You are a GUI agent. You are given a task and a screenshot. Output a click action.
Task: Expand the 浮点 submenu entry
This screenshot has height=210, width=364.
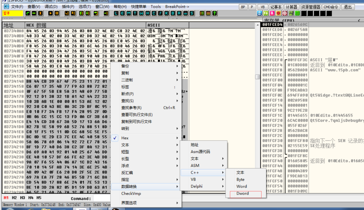(x=125, y=166)
